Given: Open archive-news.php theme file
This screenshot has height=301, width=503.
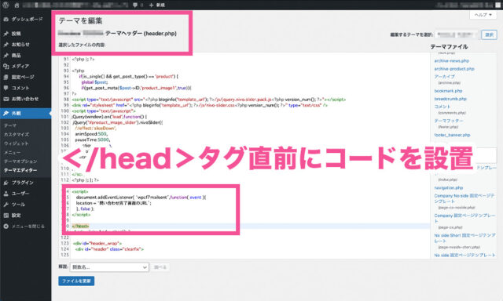Looking at the screenshot, I should point(452,61).
